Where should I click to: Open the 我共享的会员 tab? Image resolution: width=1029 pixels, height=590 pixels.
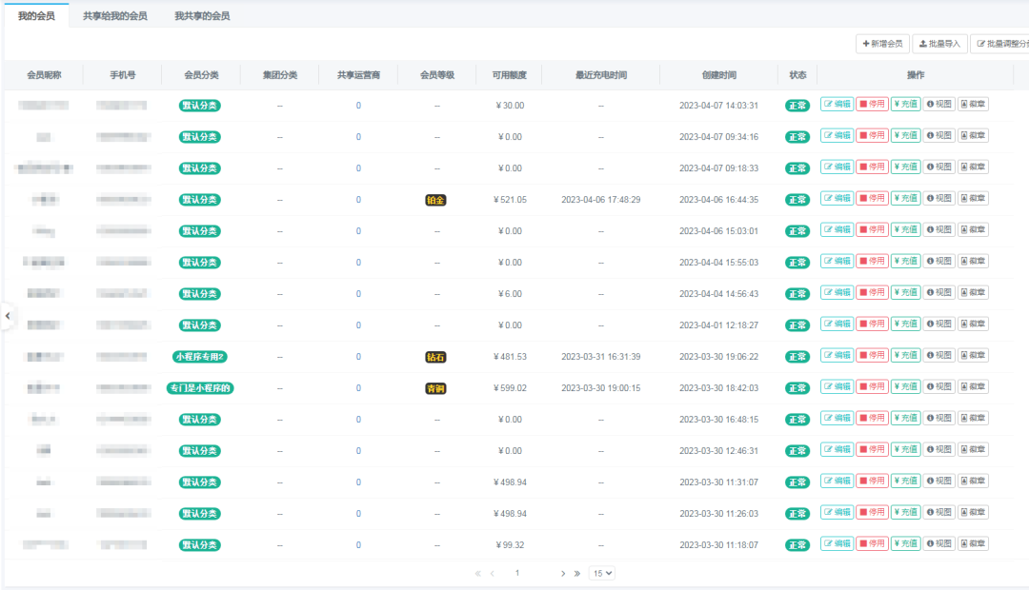(202, 16)
